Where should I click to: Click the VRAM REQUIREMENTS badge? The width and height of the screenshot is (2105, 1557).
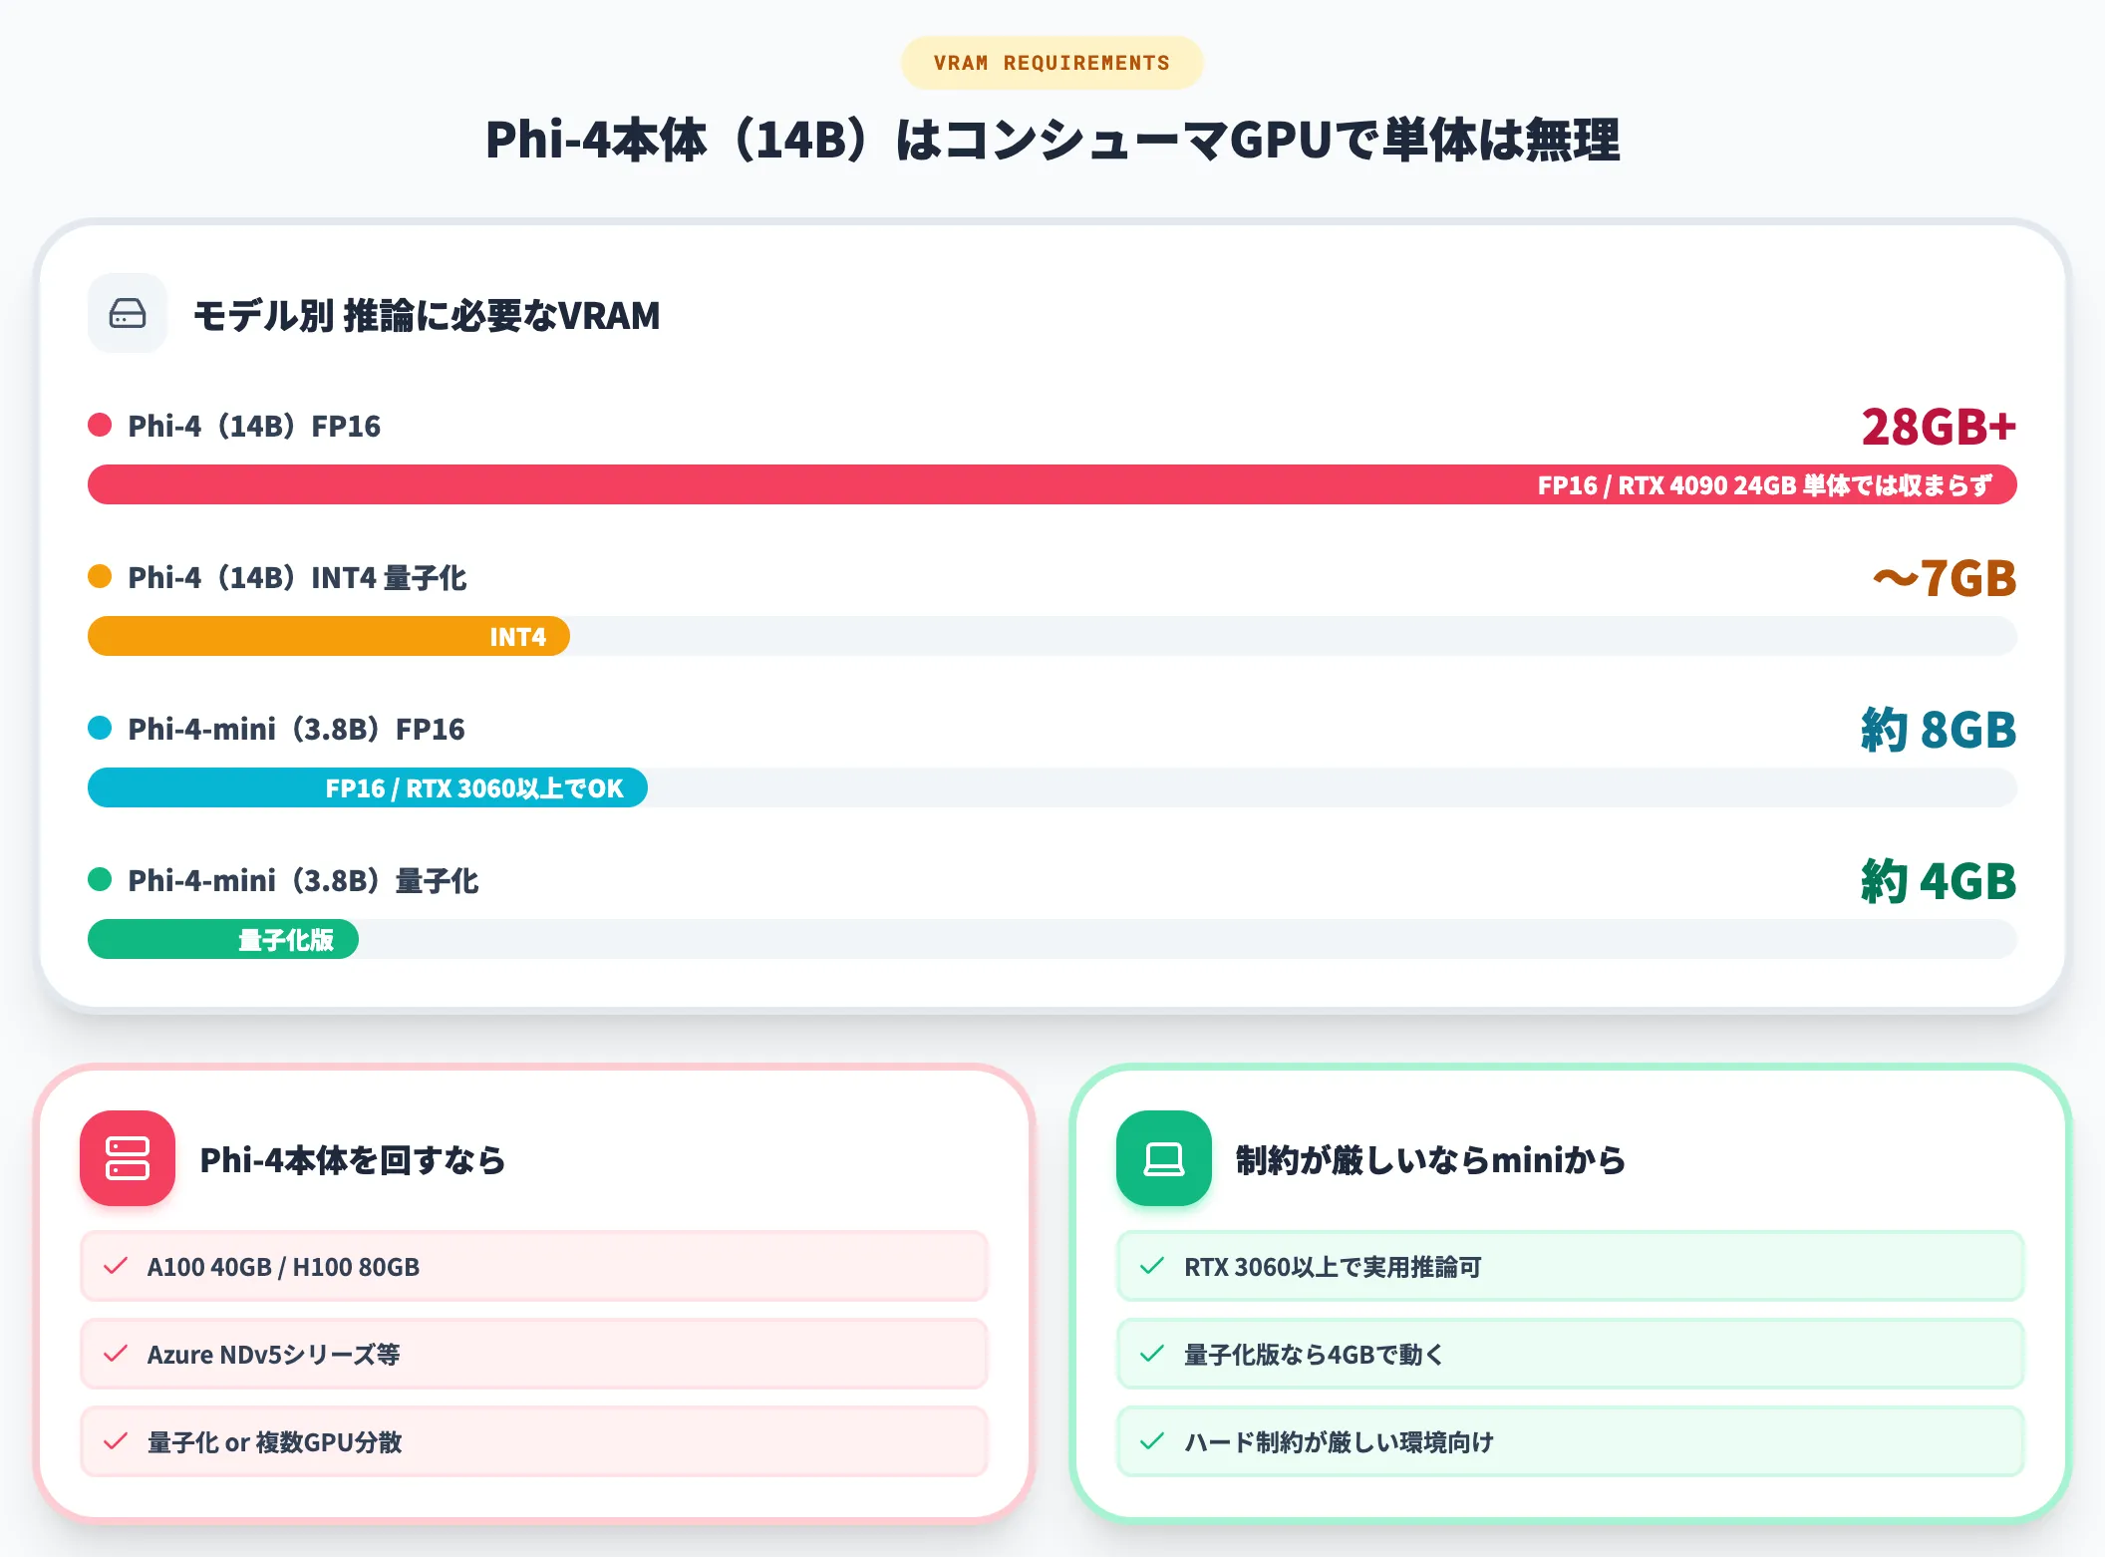pyautogui.click(x=1052, y=63)
